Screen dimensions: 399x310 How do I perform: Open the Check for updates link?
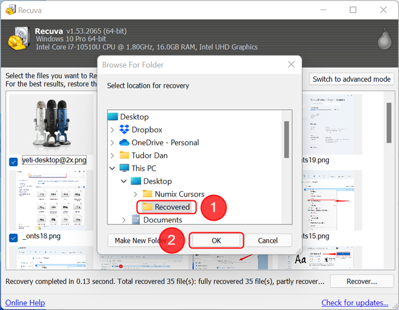point(355,303)
